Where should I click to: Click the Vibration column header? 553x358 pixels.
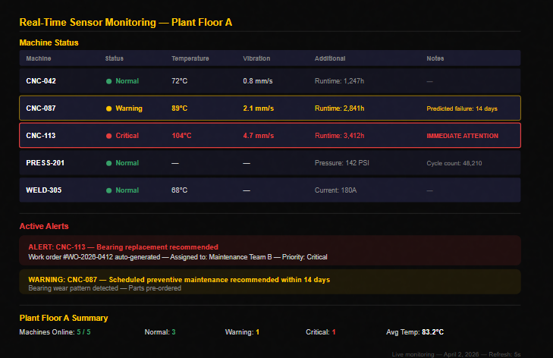[256, 58]
